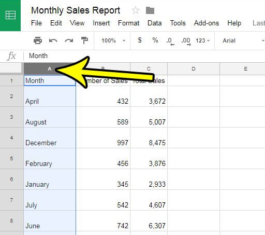
Task: Star the Monthly Sales Report document
Action: 136,10
